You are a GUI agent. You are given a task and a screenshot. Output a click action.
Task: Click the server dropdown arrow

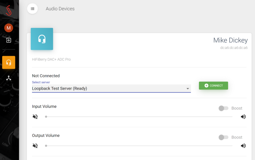click(188, 89)
